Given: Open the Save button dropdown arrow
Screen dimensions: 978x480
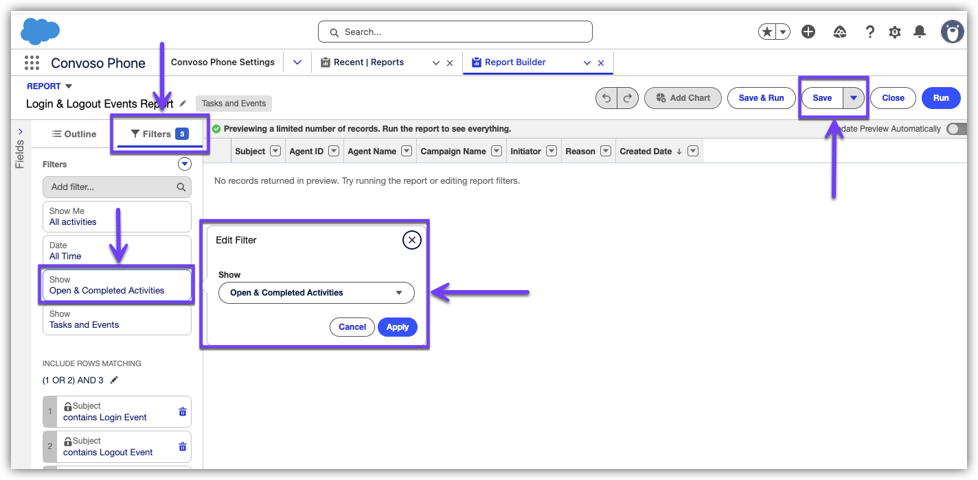Looking at the screenshot, I should point(853,98).
